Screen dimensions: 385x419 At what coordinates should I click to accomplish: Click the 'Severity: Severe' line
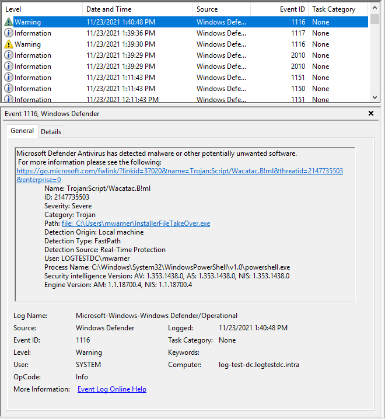68,206
